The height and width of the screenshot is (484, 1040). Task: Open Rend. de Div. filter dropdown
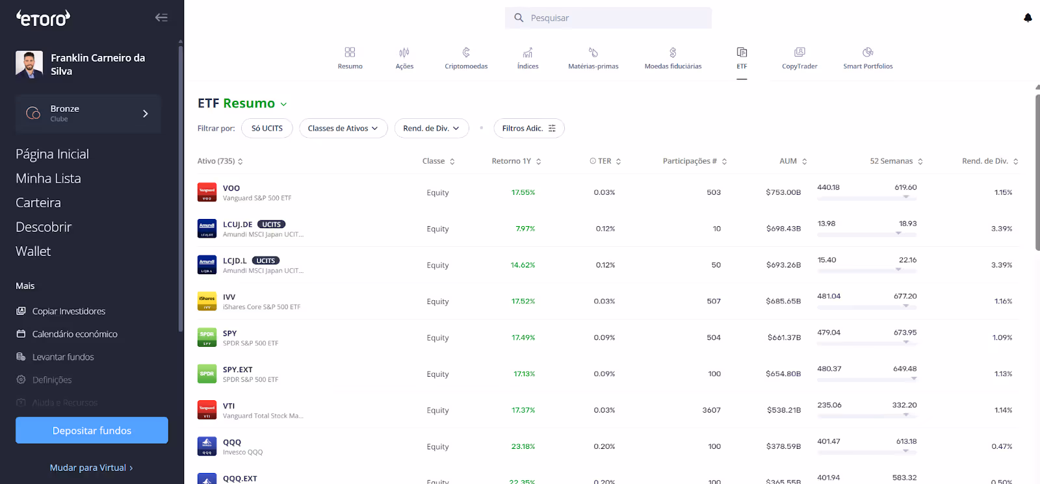[432, 129]
